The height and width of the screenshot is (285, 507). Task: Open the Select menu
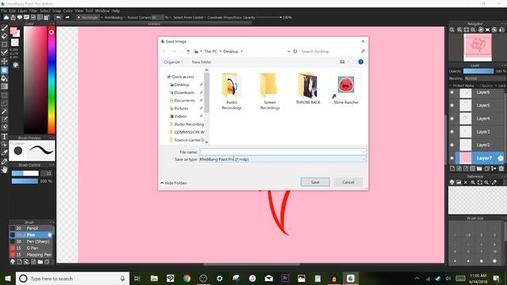click(x=45, y=10)
